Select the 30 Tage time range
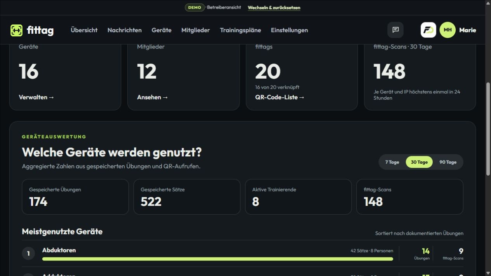 tap(419, 162)
